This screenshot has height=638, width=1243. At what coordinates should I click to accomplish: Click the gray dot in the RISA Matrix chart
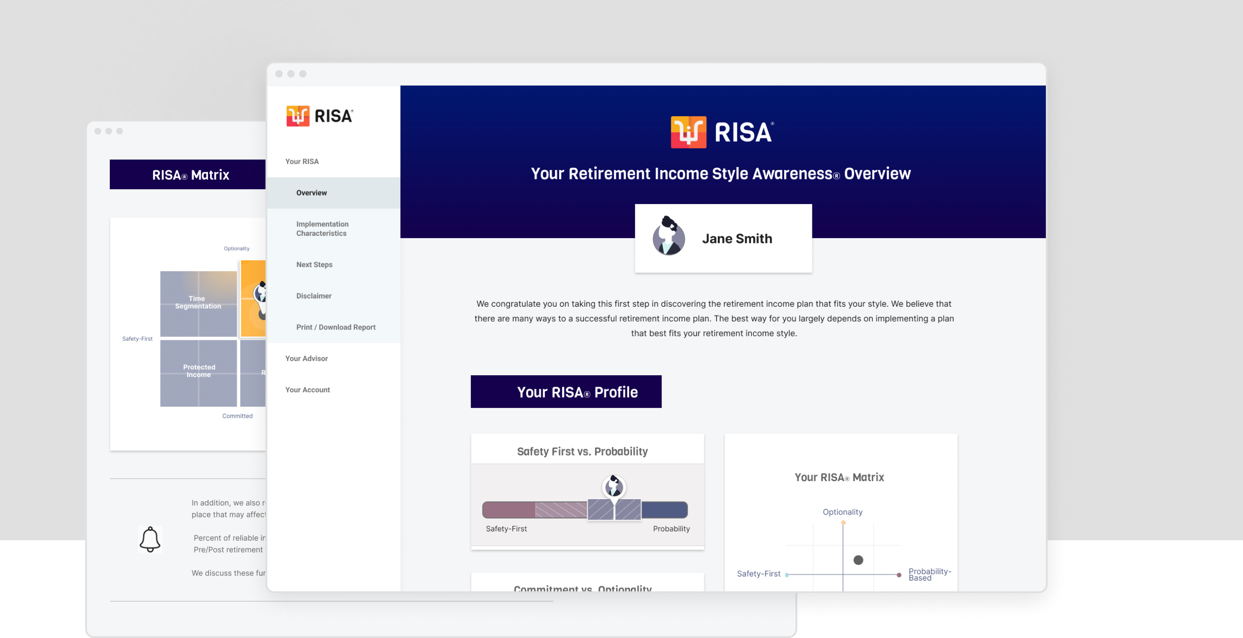(x=858, y=560)
